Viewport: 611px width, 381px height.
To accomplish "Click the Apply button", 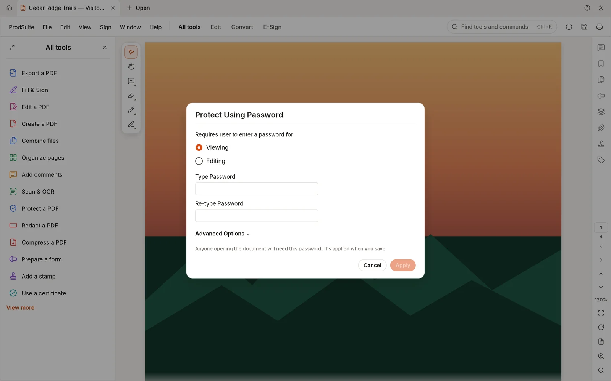I will tap(403, 265).
